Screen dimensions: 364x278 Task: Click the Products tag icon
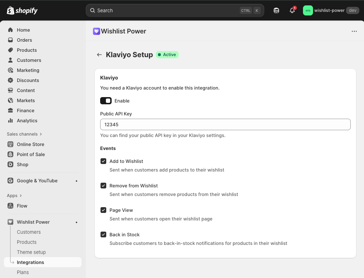10,50
